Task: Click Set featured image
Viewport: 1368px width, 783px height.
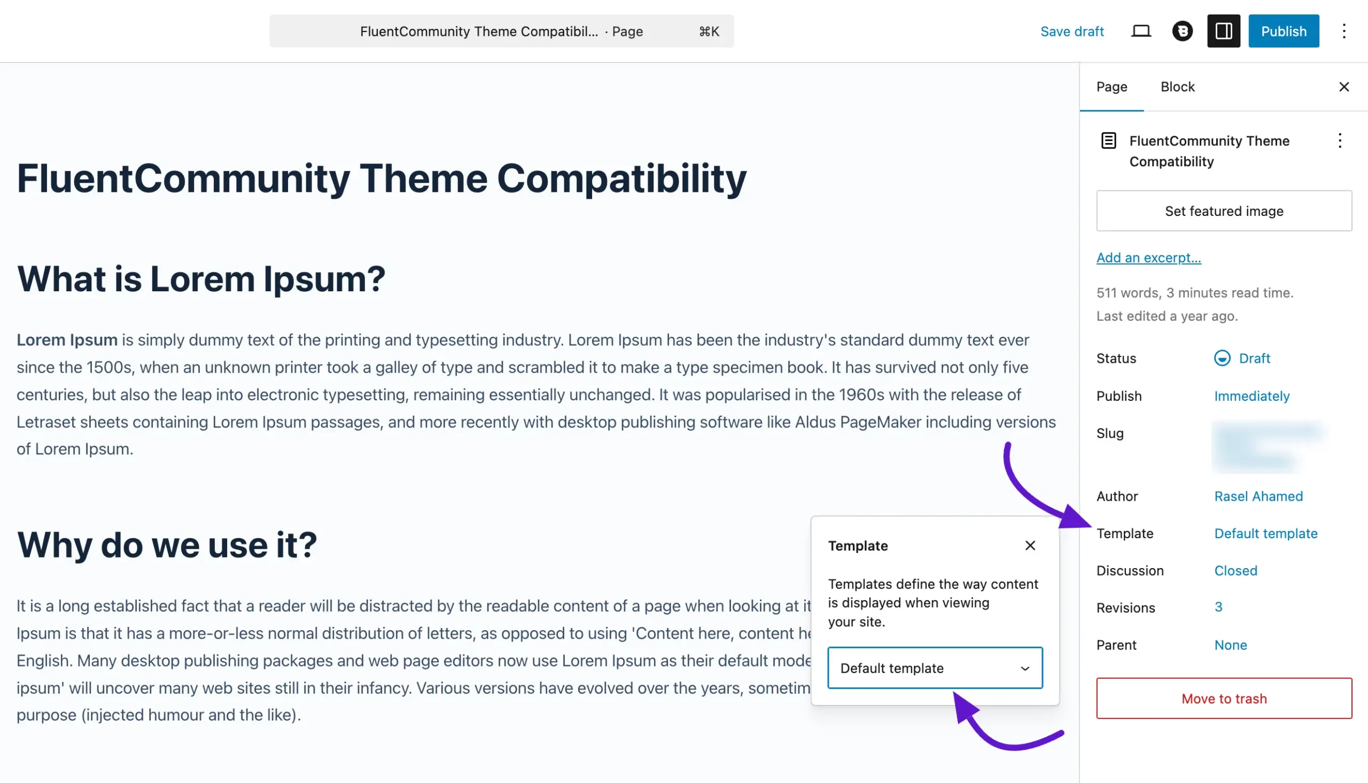Action: click(x=1224, y=211)
